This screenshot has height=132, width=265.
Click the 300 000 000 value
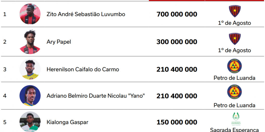coord(177,42)
